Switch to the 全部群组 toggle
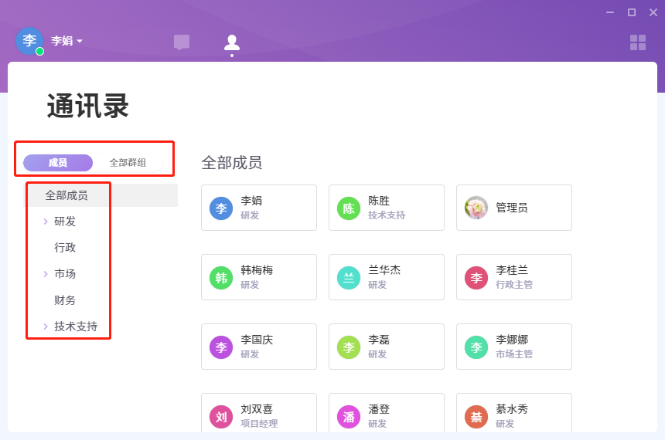Screen dimensions: 665x440 [128, 163]
